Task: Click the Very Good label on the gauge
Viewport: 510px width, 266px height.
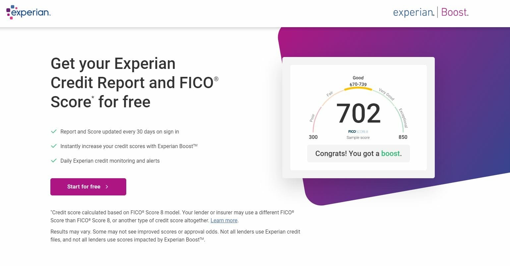Action: coord(386,94)
